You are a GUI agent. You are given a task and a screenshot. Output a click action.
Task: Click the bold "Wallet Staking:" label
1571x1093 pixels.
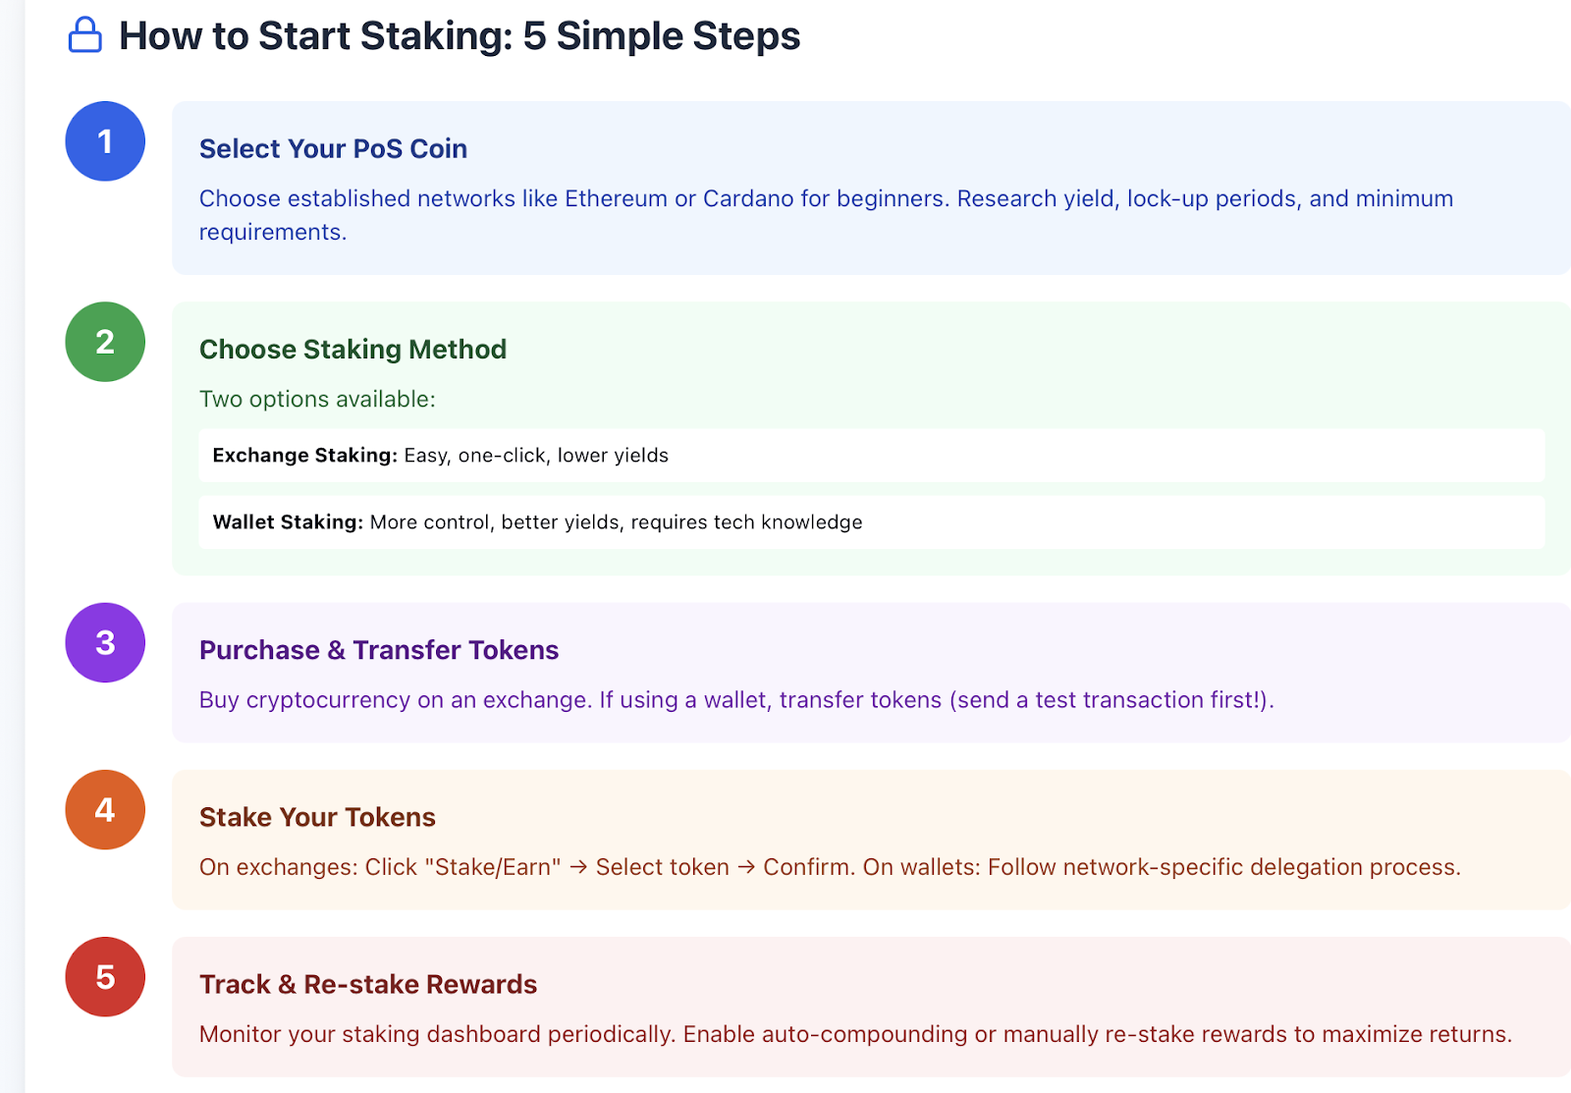pos(288,522)
